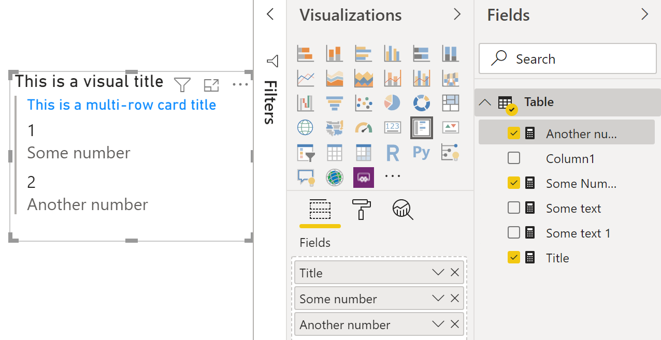Check the Column1 field checkbox
The image size is (661, 340).
(x=514, y=158)
